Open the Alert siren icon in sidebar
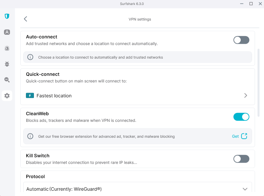This screenshot has height=196, width=264. pos(7,48)
